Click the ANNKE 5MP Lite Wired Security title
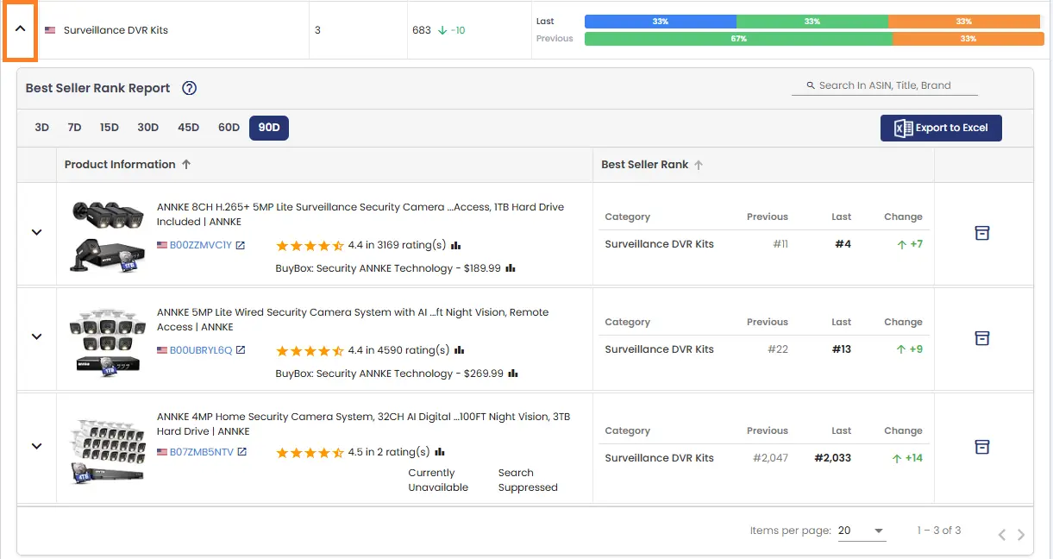Screen dimensions: 1053x559 pyautogui.click(x=353, y=319)
